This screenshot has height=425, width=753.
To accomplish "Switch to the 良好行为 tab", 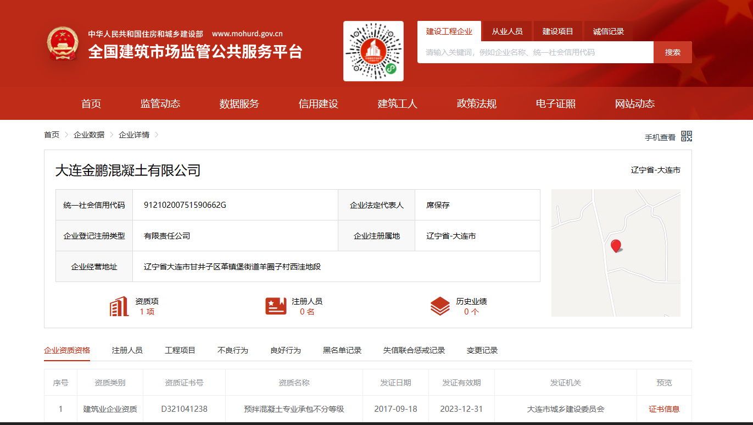I will 286,350.
